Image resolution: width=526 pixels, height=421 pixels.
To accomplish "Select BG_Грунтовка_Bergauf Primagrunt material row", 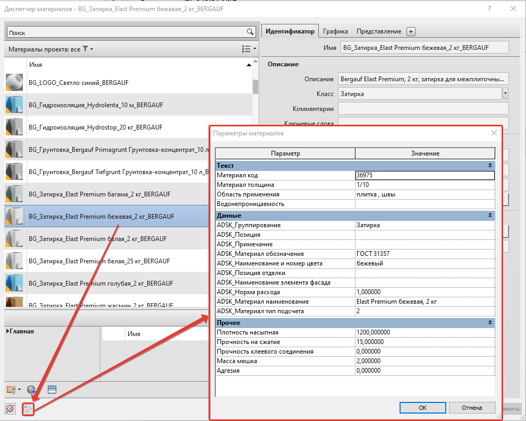I will (x=107, y=150).
